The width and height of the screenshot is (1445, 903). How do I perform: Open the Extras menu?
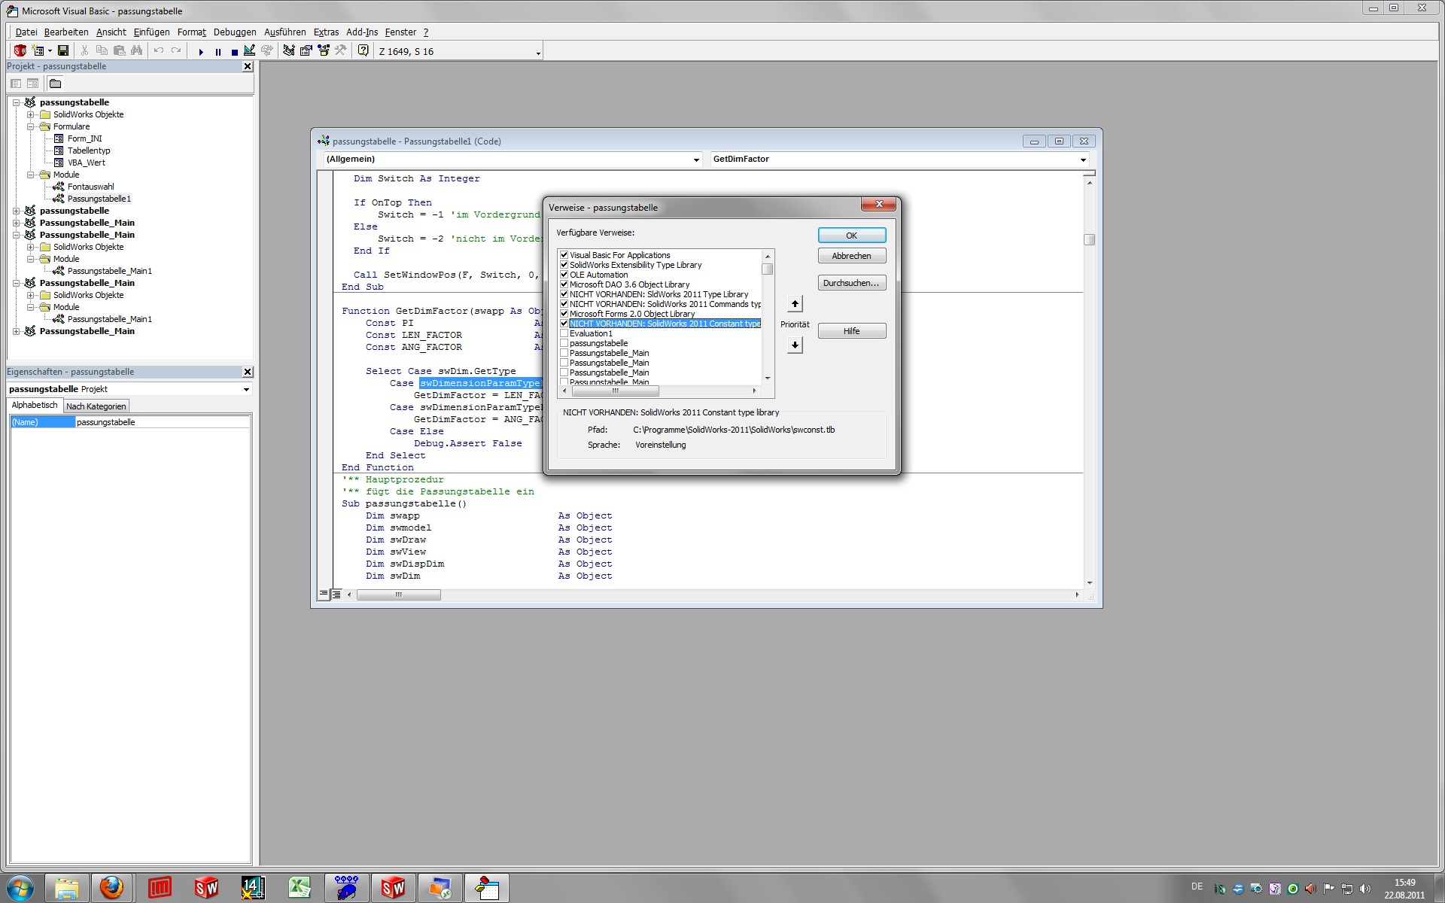point(326,32)
